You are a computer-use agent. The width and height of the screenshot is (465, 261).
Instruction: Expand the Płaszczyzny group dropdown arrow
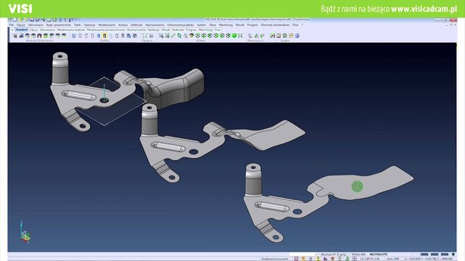click(263, 41)
